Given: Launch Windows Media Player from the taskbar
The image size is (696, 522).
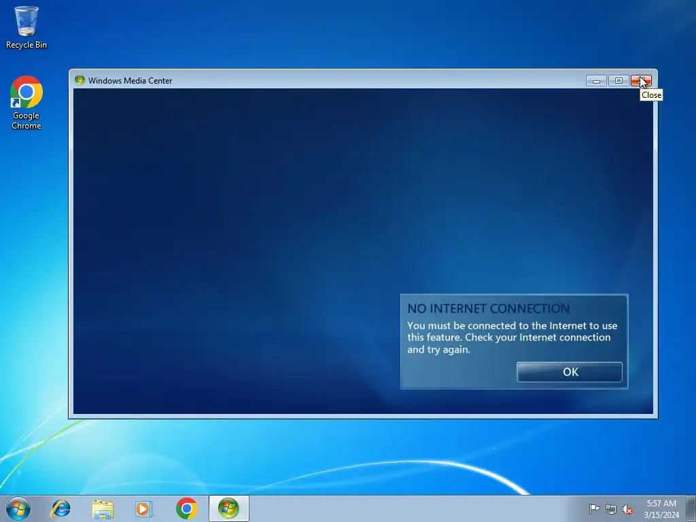Looking at the screenshot, I should 144,508.
